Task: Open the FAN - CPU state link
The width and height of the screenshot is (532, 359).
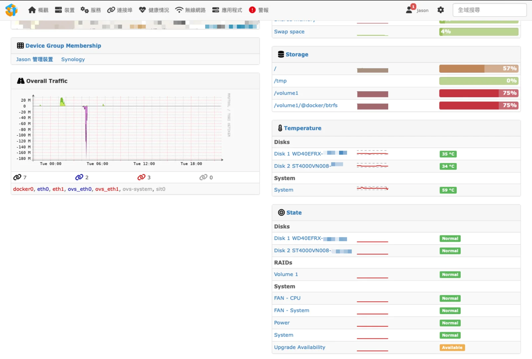Action: (287, 298)
